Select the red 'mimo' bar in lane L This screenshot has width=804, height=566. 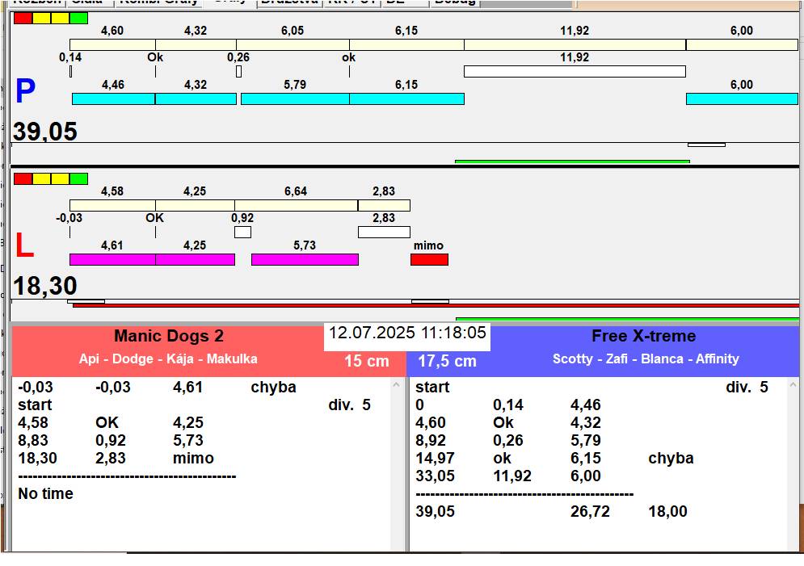tap(429, 260)
